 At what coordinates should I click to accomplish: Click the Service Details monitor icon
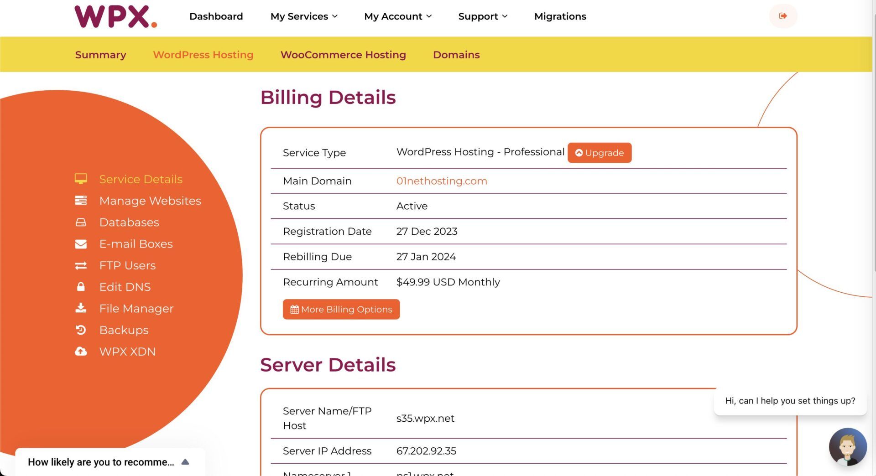pyautogui.click(x=81, y=179)
